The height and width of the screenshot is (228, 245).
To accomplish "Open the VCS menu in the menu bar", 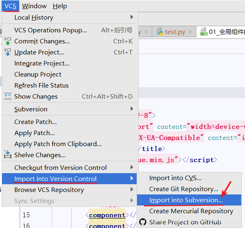I will [x=10, y=6].
